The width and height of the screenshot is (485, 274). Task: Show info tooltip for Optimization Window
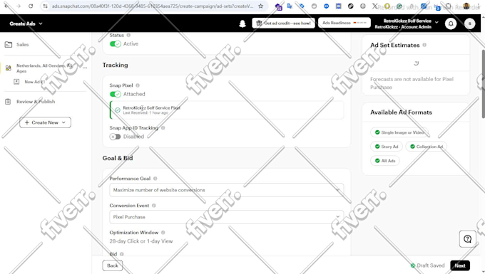pos(163,232)
